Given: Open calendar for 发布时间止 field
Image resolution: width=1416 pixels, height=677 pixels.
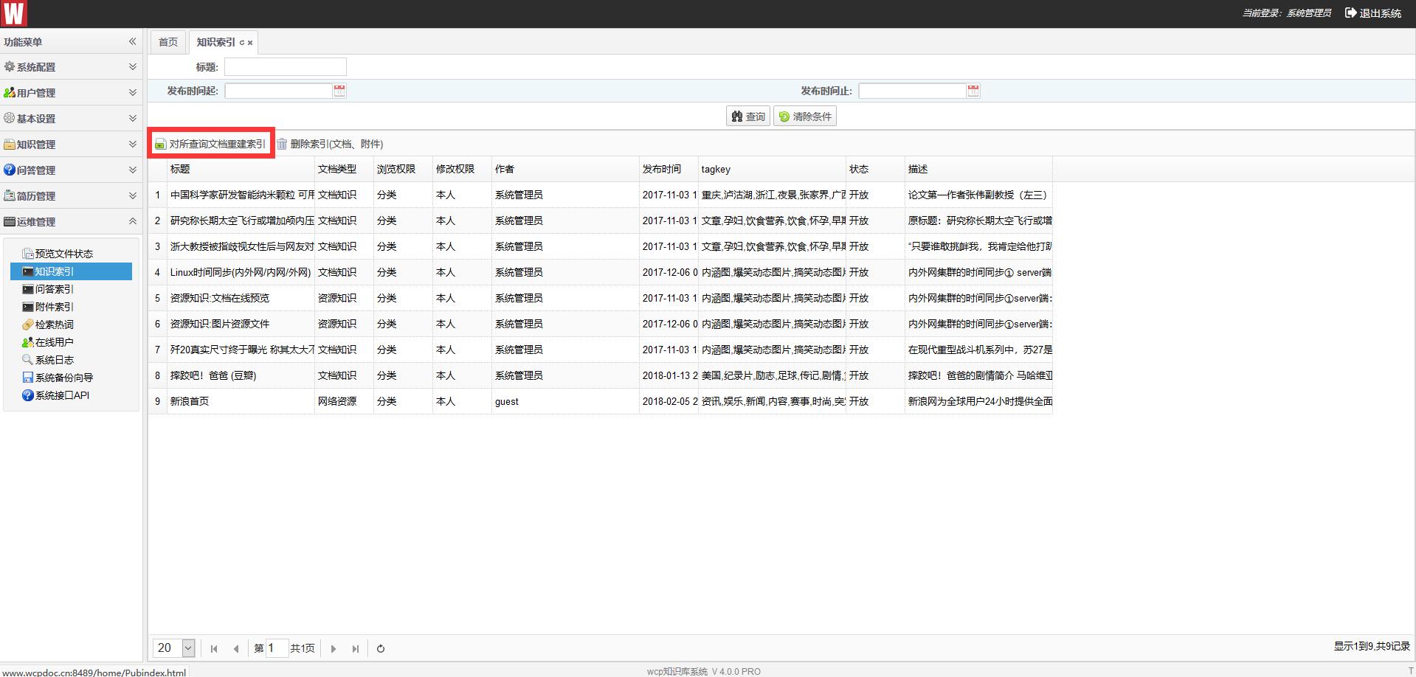Looking at the screenshot, I should [973, 91].
